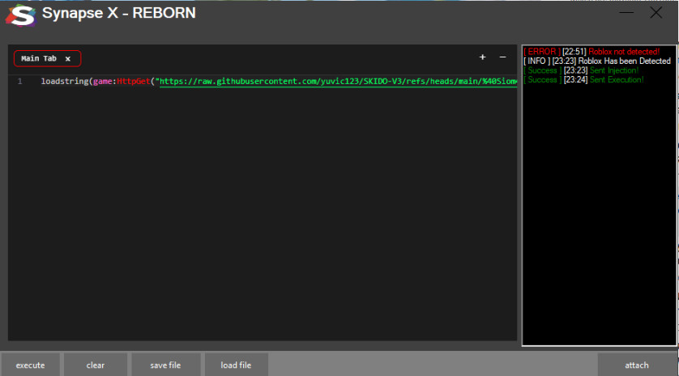Click the GitHub raw URL in the script
The width and height of the screenshot is (679, 376).
336,82
